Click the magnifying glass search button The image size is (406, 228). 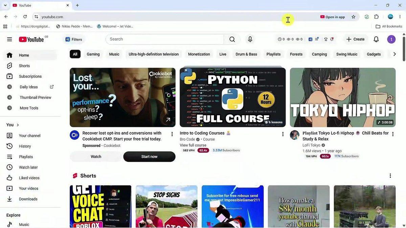pyautogui.click(x=232, y=39)
